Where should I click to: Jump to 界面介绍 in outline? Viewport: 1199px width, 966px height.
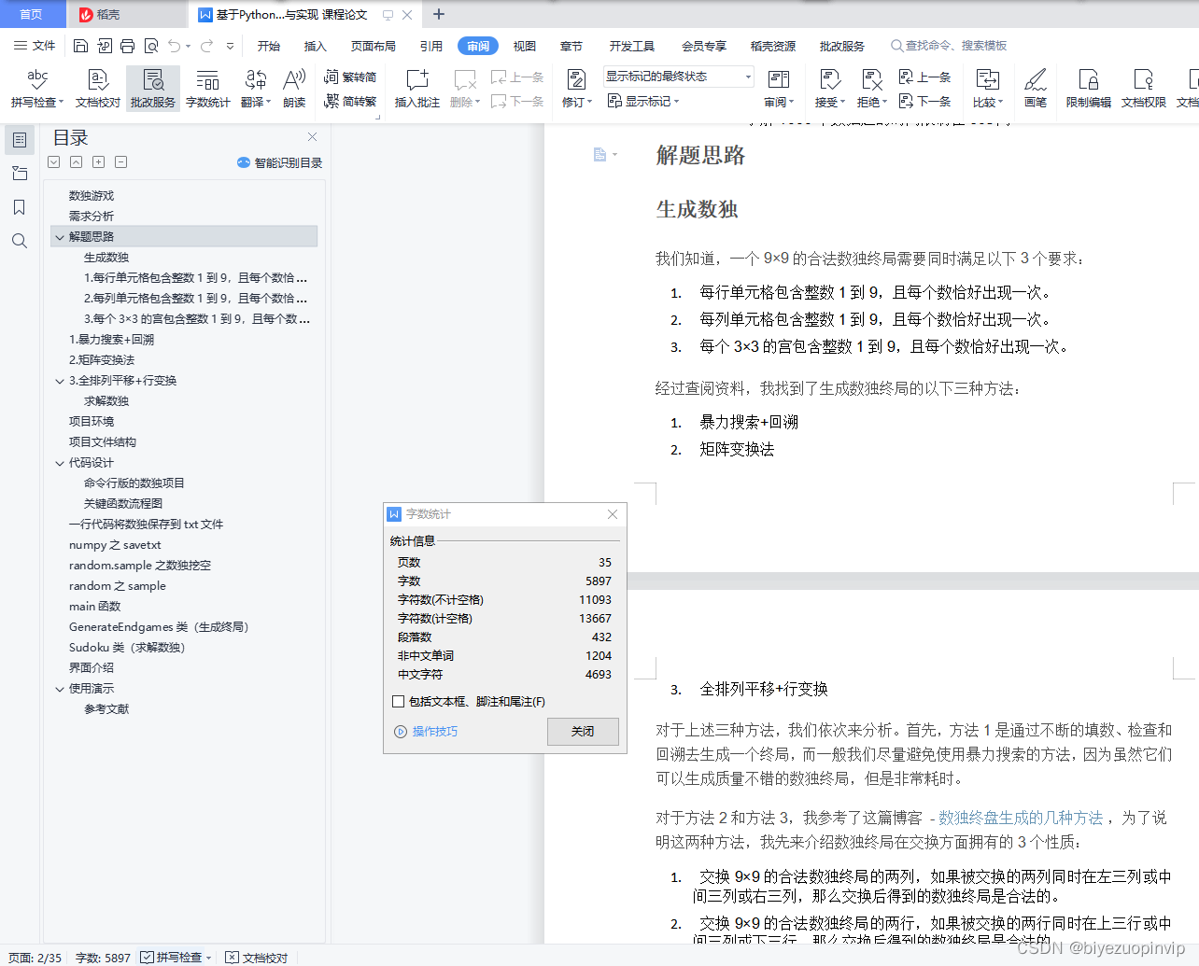point(92,668)
